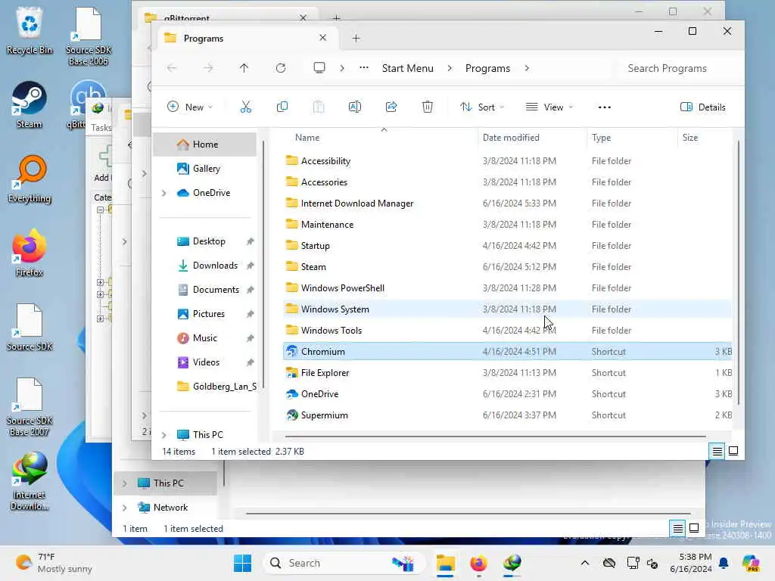This screenshot has height=581, width=775.
Task: Switch to details list view in status bar
Action: tap(717, 451)
